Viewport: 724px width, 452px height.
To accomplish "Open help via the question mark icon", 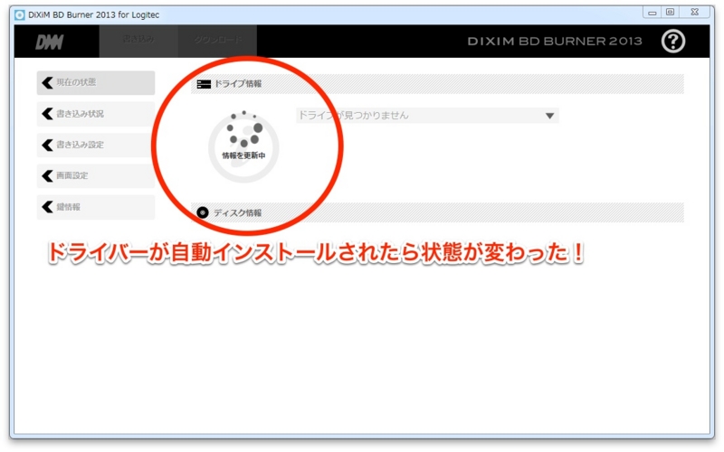I will 672,42.
